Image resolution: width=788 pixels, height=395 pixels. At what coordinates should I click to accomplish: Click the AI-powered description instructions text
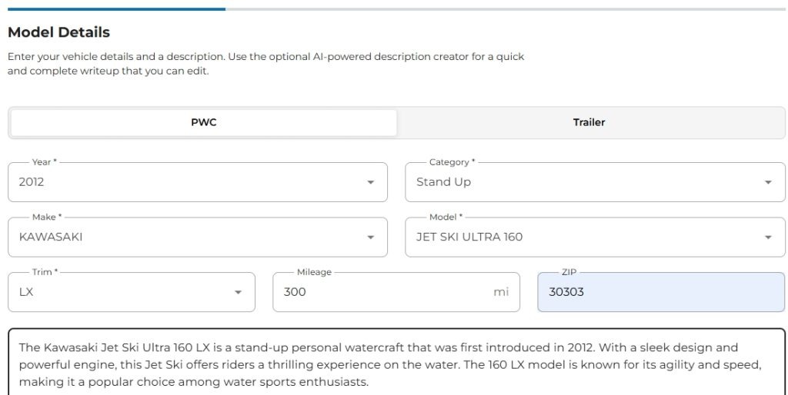tap(265, 64)
